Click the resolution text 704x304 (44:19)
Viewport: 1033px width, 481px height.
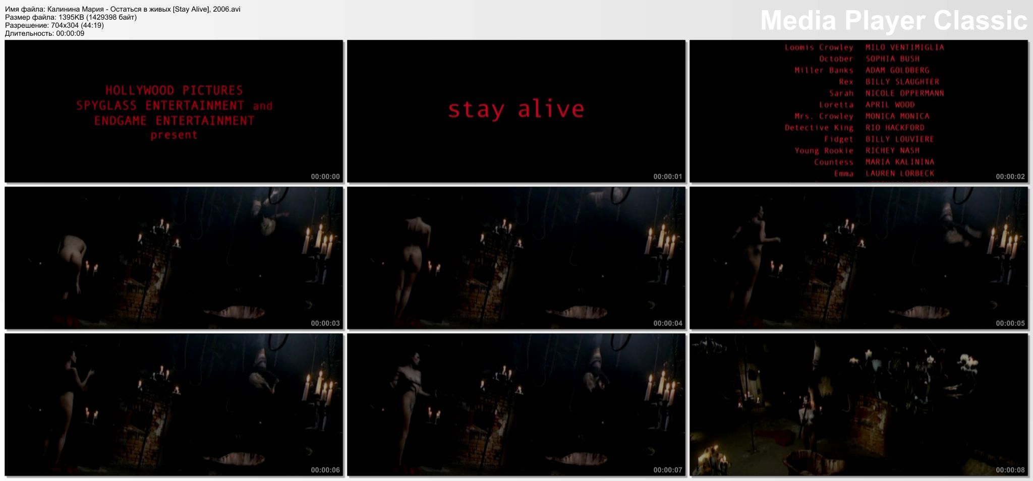point(77,25)
